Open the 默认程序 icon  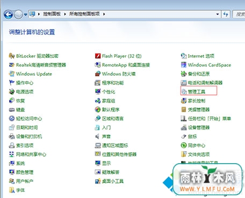(x=98, y=109)
